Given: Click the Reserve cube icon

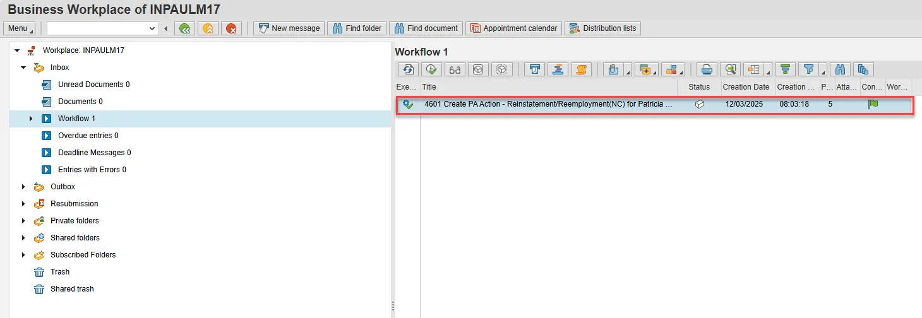Looking at the screenshot, I should [478, 69].
